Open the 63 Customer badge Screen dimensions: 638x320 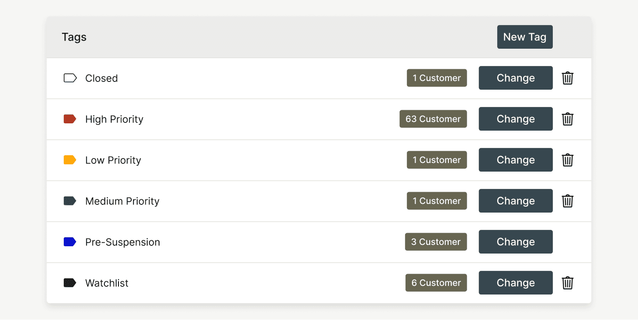(433, 119)
